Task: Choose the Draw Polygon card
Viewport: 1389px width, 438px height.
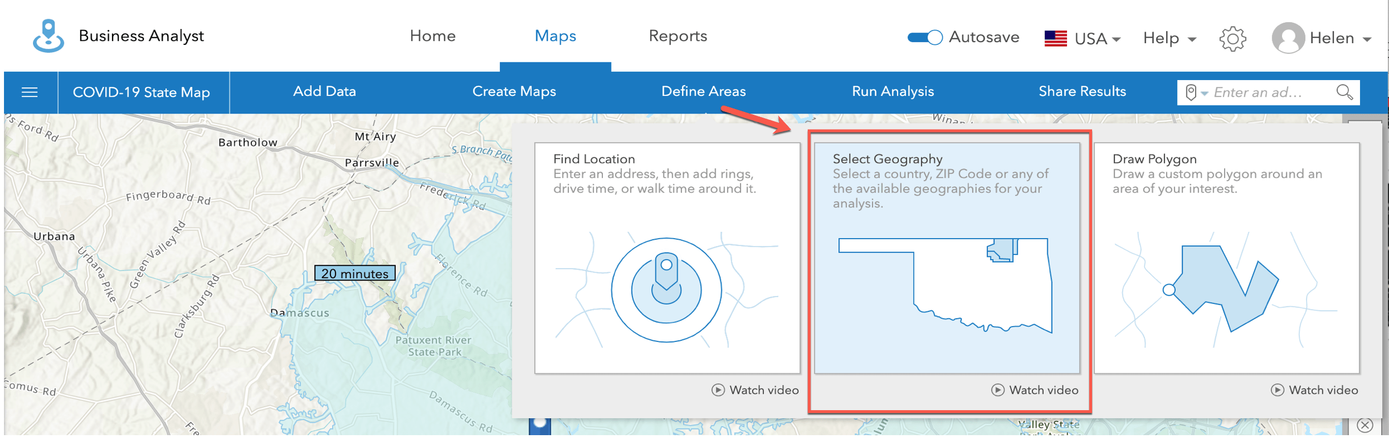Action: (x=1227, y=258)
